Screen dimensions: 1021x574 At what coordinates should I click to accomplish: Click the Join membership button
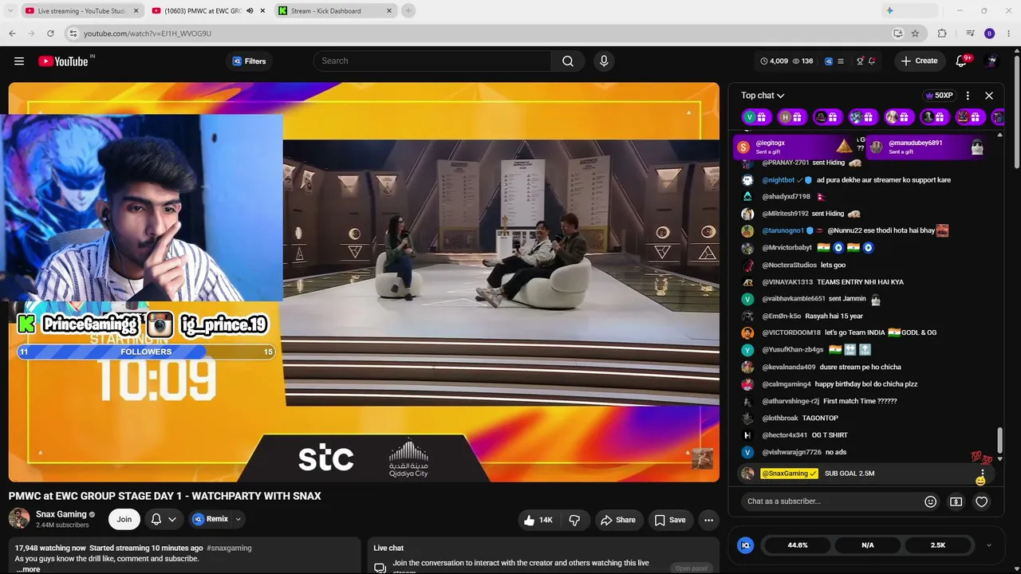pos(124,520)
